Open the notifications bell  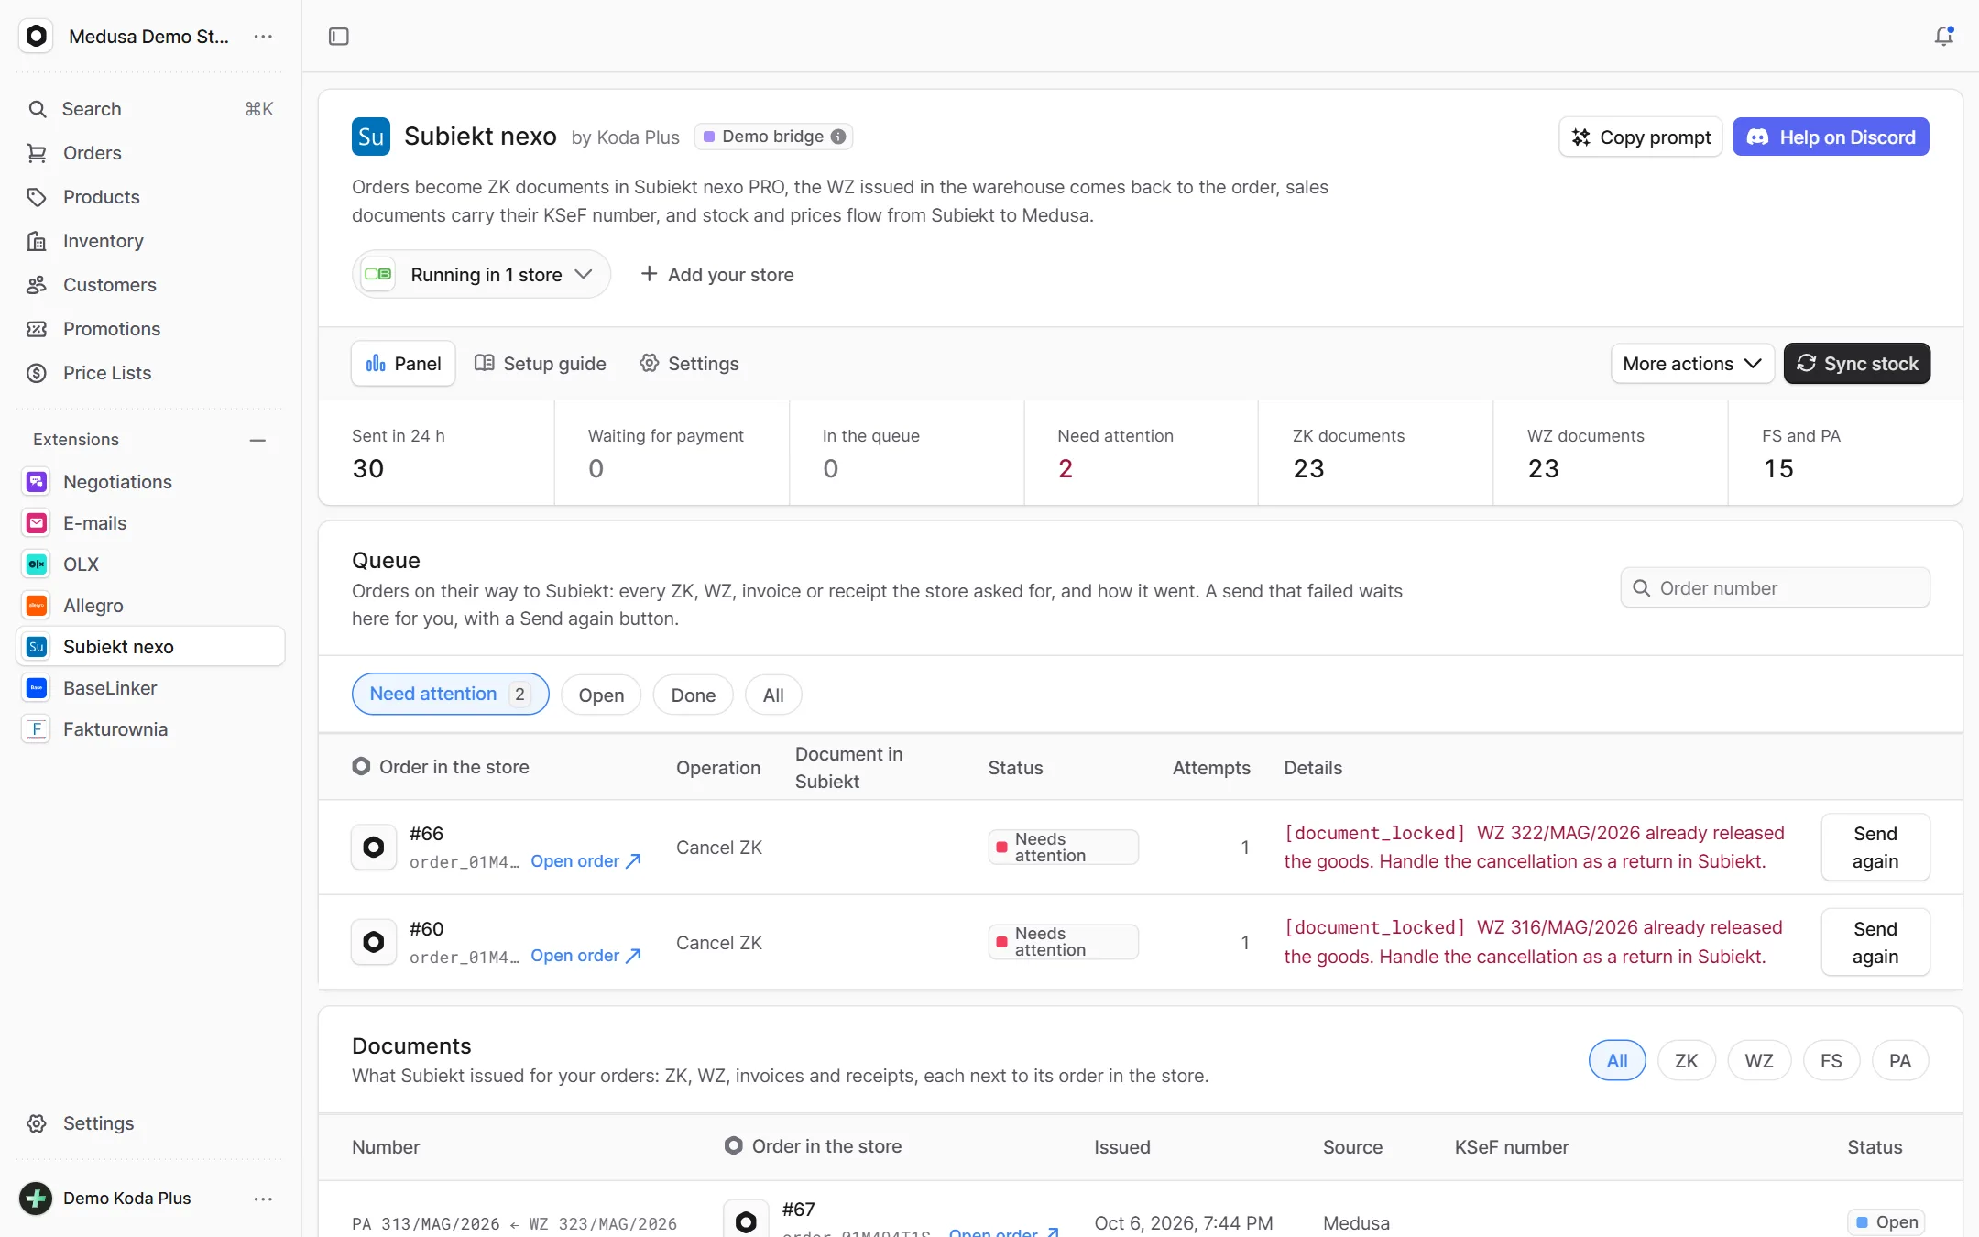click(x=1943, y=37)
